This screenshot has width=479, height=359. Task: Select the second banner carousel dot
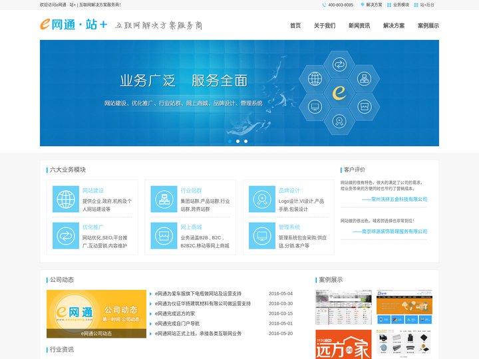tap(238, 141)
